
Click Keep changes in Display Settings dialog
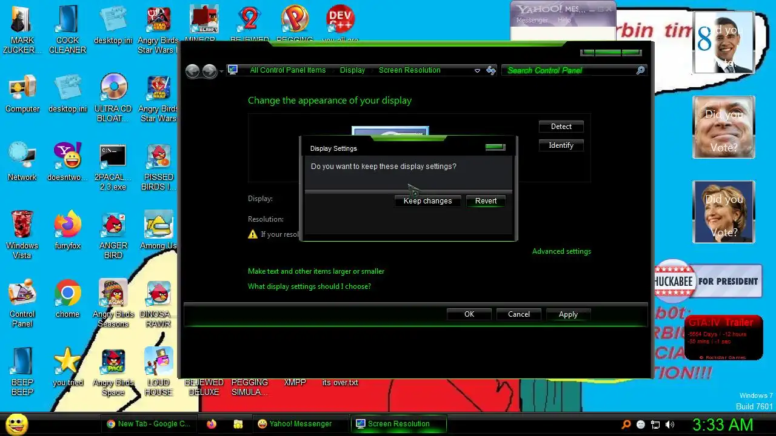coord(427,201)
